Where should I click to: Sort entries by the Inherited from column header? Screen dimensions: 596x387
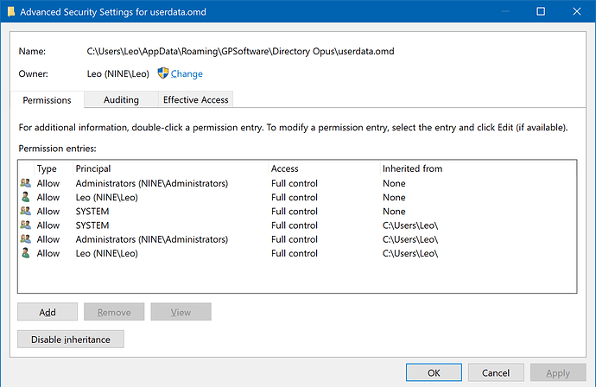[412, 168]
